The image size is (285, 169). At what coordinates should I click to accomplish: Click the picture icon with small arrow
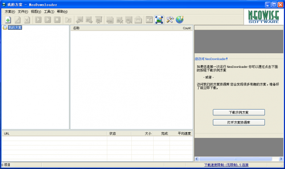[x=110, y=20]
